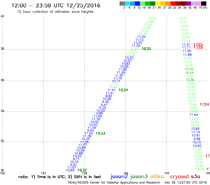The width and height of the screenshot is (210, 185).
Task: Click the pink legend swatch
Action: [x=199, y=3]
